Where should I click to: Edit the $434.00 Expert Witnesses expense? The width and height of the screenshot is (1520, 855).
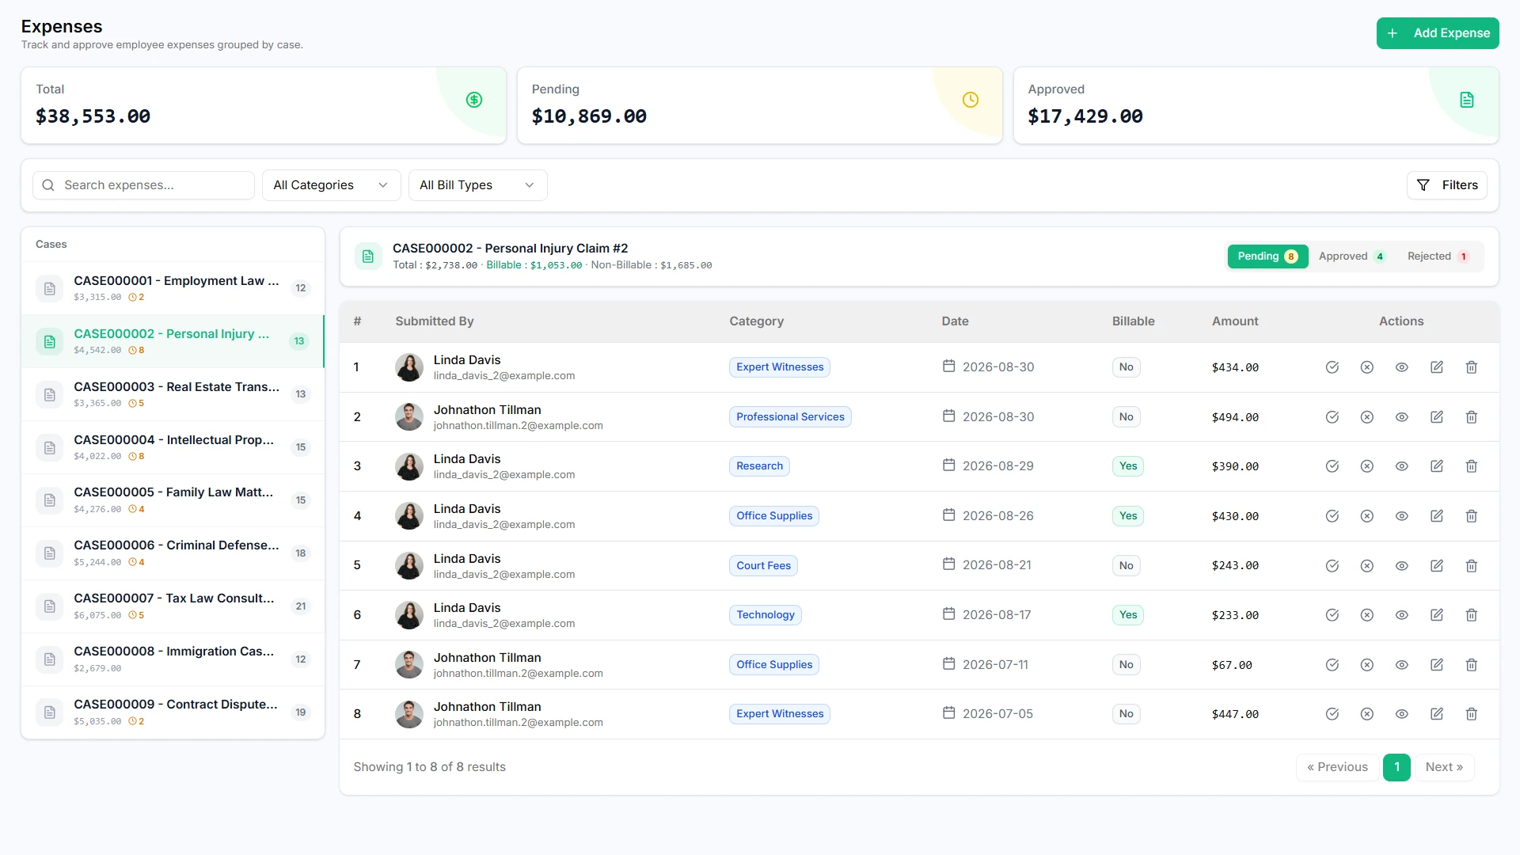[1437, 367]
